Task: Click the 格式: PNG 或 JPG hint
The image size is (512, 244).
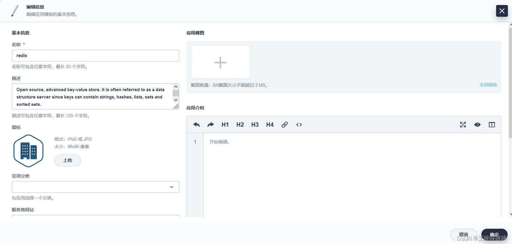Action: pyautogui.click(x=73, y=139)
